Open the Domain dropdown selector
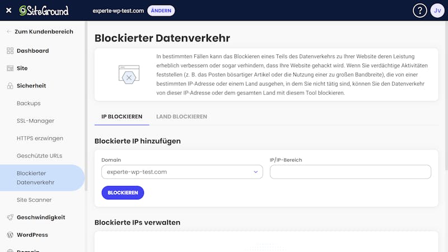Image resolution: width=448 pixels, height=252 pixels. pyautogui.click(x=182, y=172)
